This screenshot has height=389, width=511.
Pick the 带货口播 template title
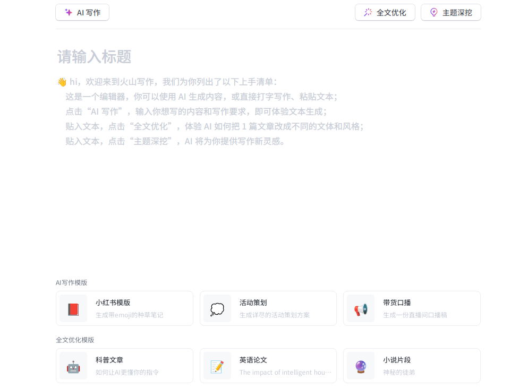pyautogui.click(x=397, y=302)
